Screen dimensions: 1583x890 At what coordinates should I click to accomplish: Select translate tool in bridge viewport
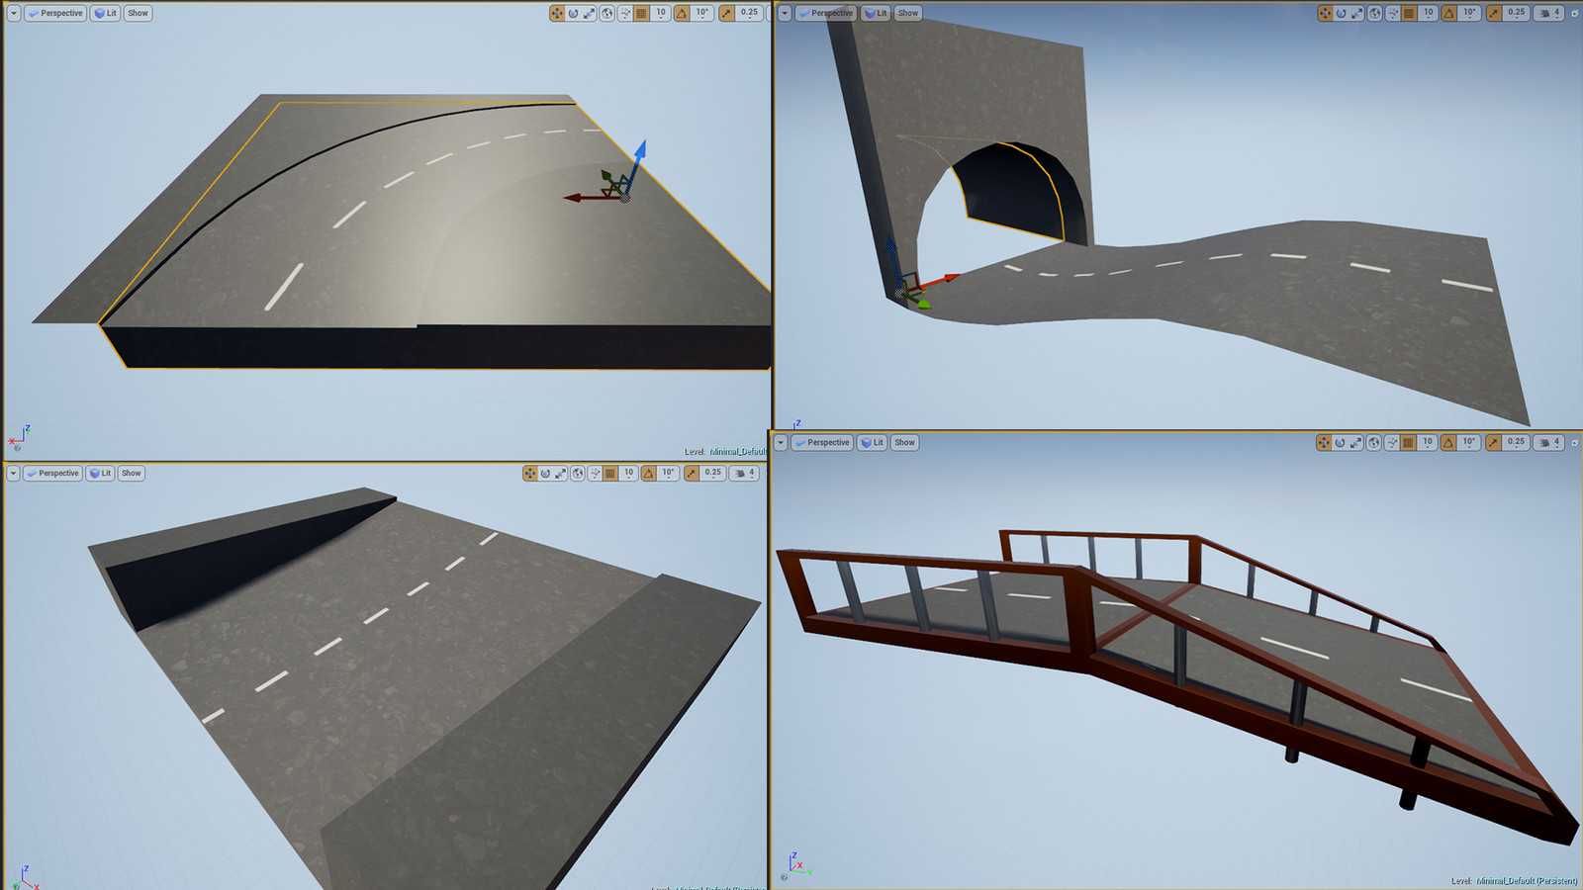[x=1324, y=442]
